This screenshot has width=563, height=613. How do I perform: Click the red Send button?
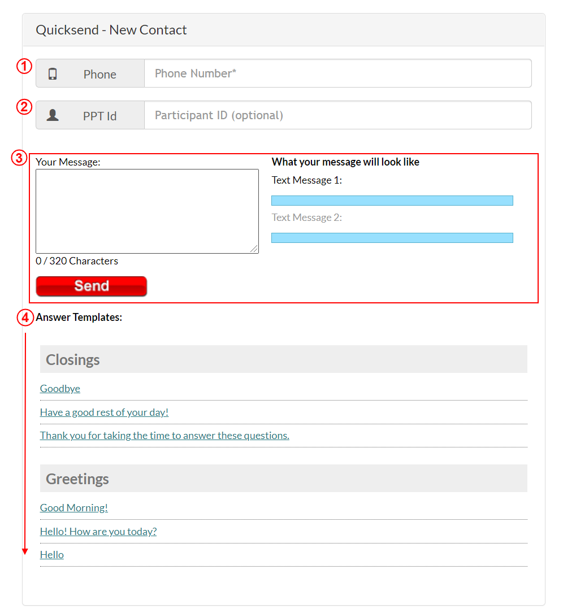pyautogui.click(x=92, y=286)
